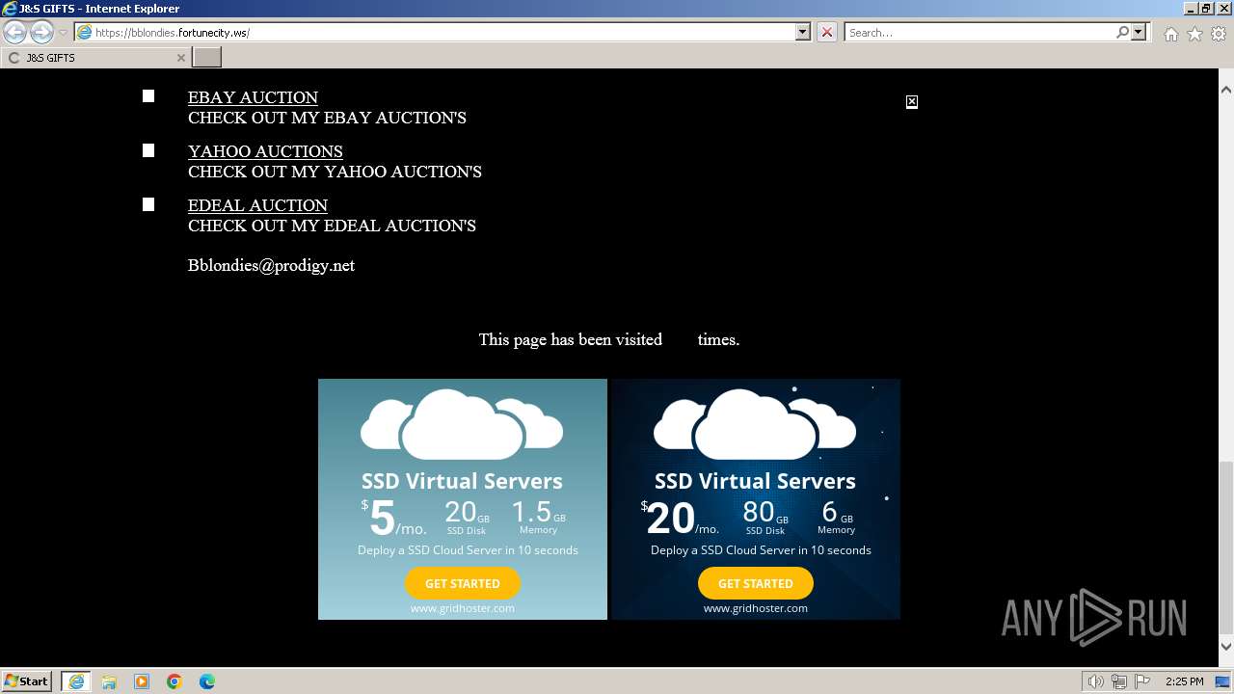Go forward with the browser Forward arrow
The width and height of the screenshot is (1234, 694).
click(x=41, y=33)
